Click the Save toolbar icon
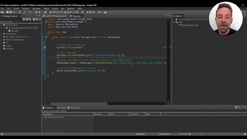Screen dimensions: 247x139 (7, 12)
